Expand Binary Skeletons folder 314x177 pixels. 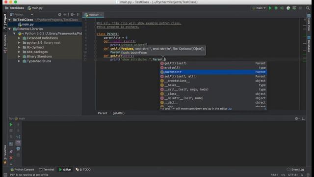click(x=19, y=57)
